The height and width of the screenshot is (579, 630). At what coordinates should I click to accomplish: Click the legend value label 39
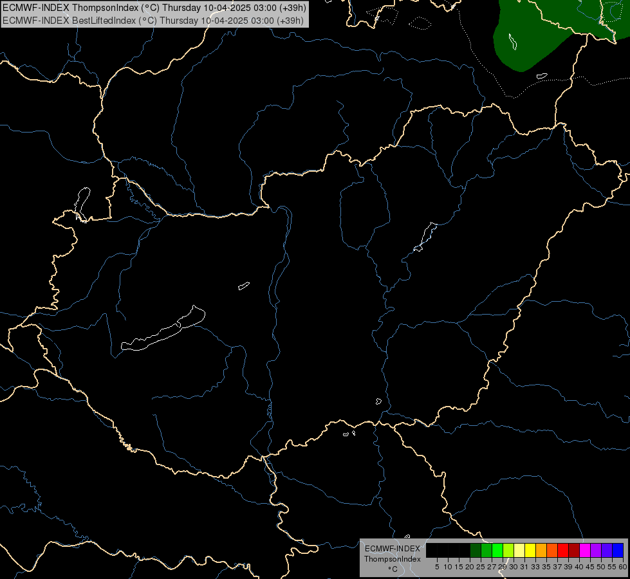coord(568,567)
